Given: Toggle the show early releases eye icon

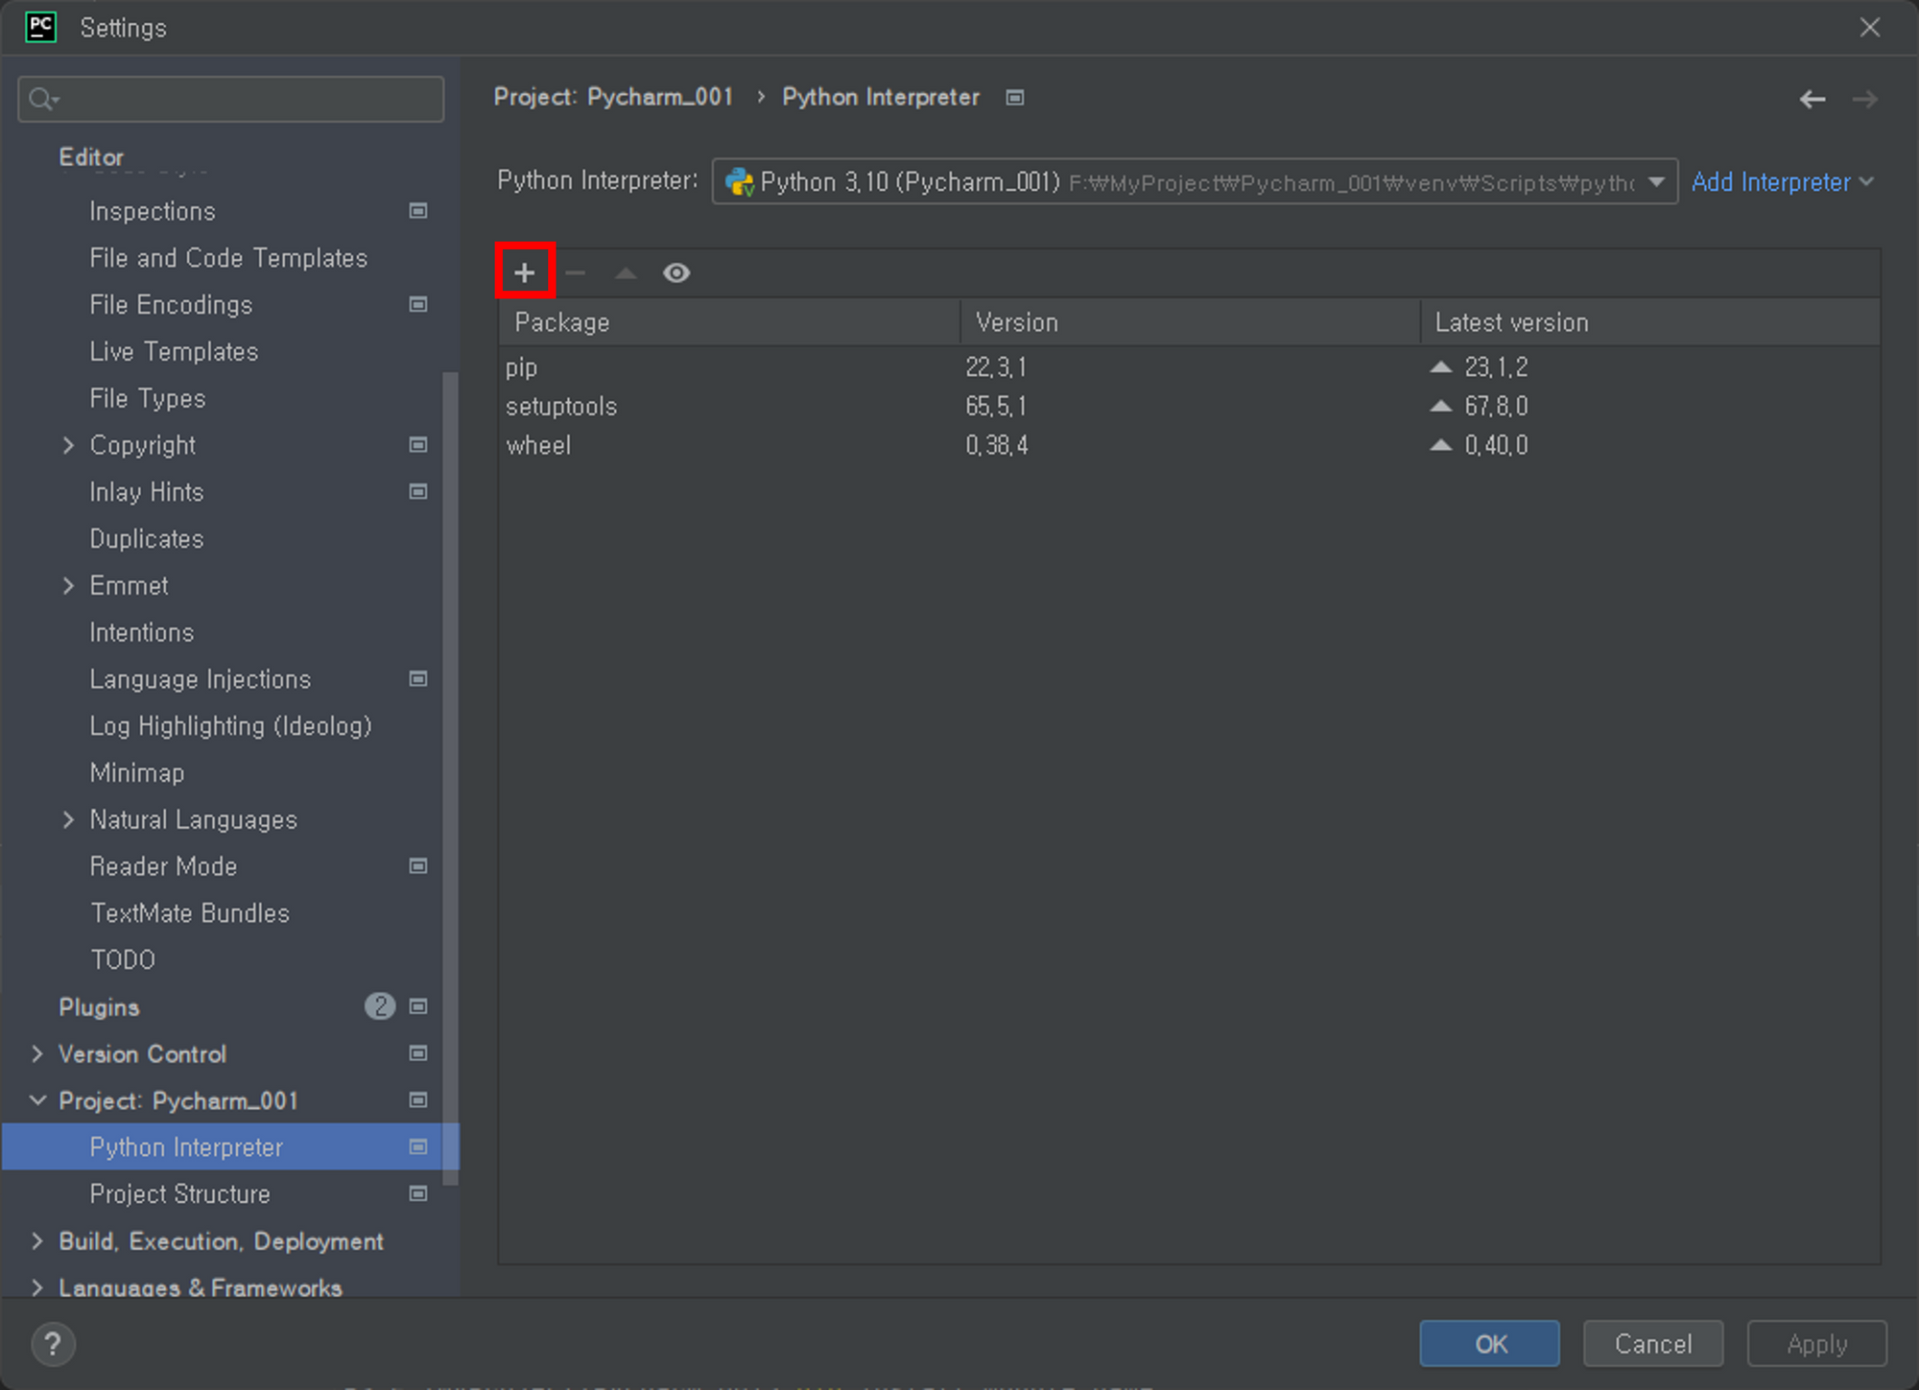Looking at the screenshot, I should pyautogui.click(x=676, y=273).
